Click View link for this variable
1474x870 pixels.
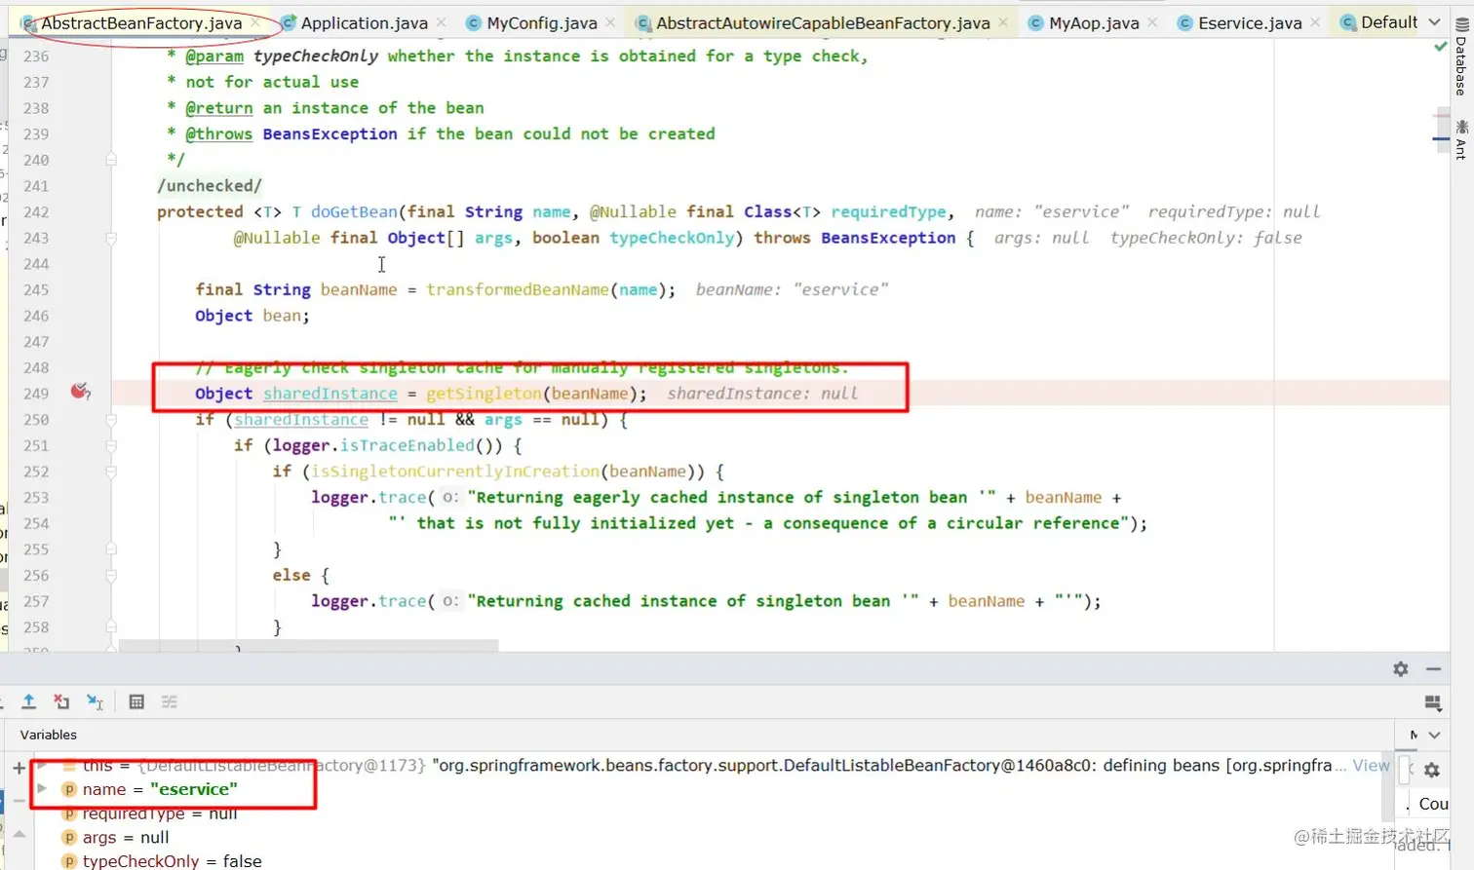pos(1371,765)
